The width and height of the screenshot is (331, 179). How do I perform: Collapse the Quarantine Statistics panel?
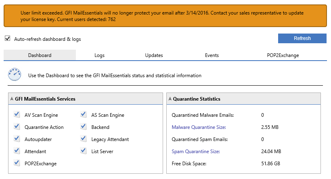[170, 99]
